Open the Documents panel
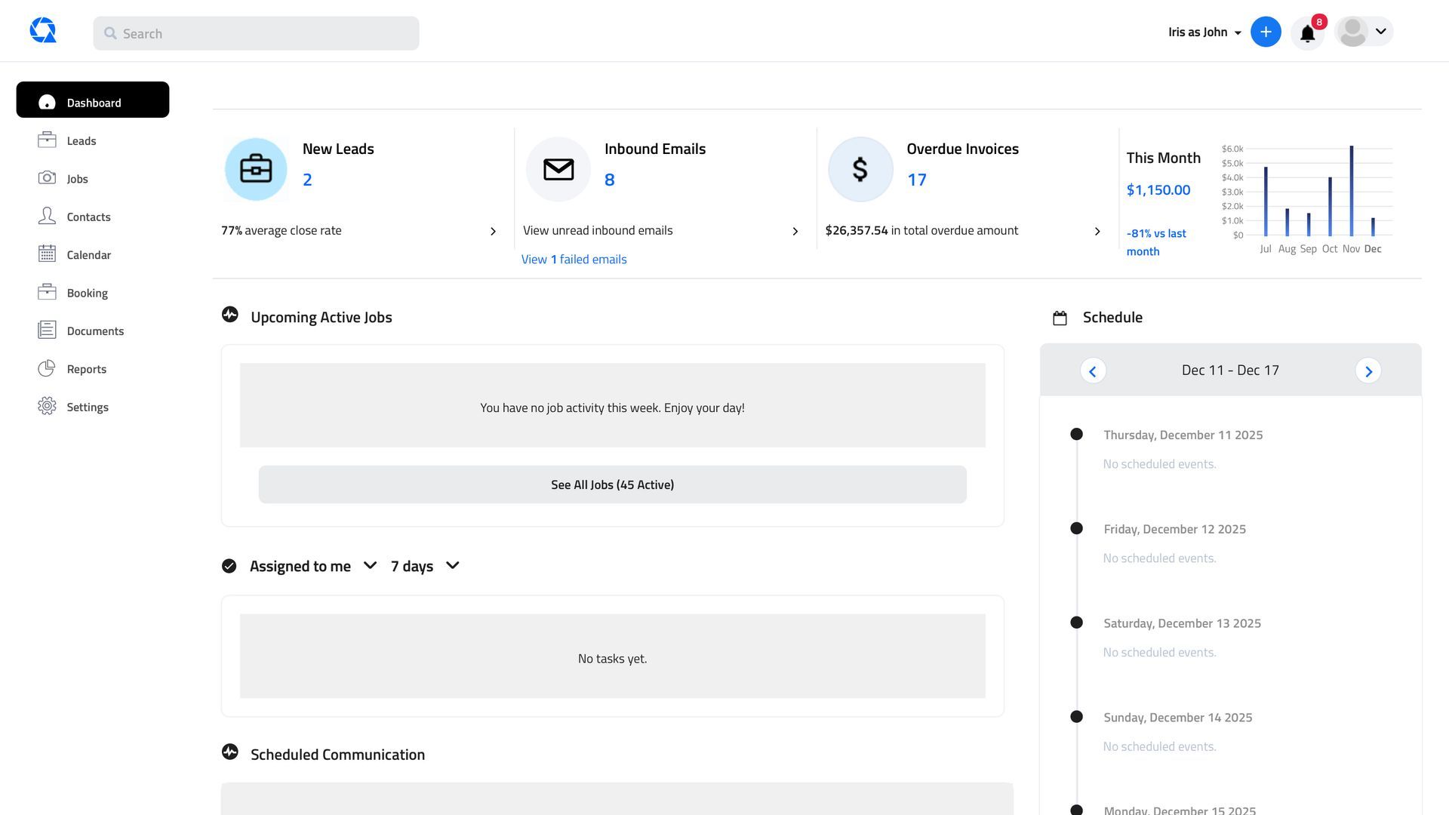 95,331
